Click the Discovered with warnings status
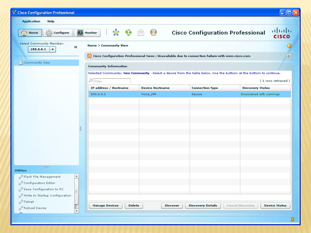The image size is (311, 233). [265, 94]
